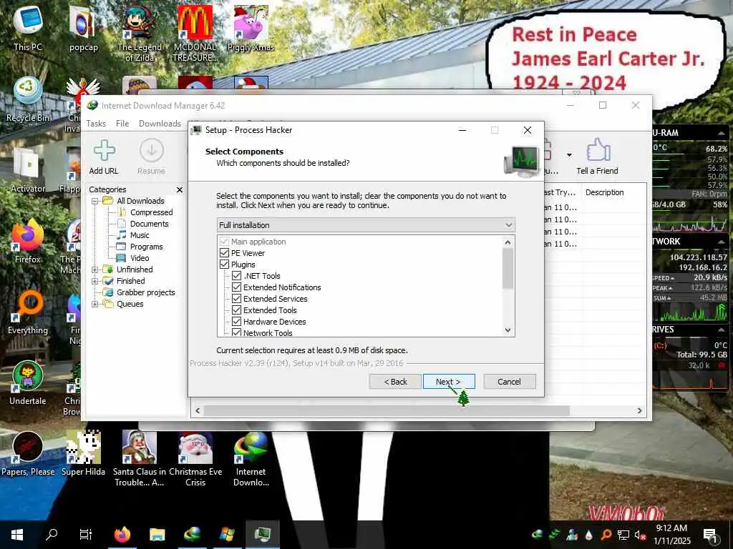Open Santa Claus in Trouble shortcut
This screenshot has width=733, height=549.
140,458
